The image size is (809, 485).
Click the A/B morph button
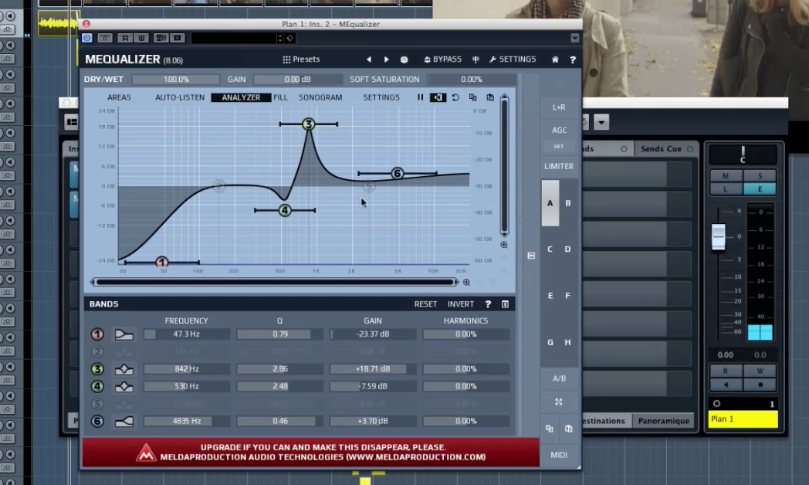click(x=559, y=378)
